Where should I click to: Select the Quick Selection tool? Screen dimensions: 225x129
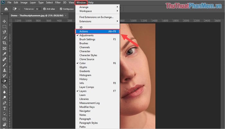[4, 38]
